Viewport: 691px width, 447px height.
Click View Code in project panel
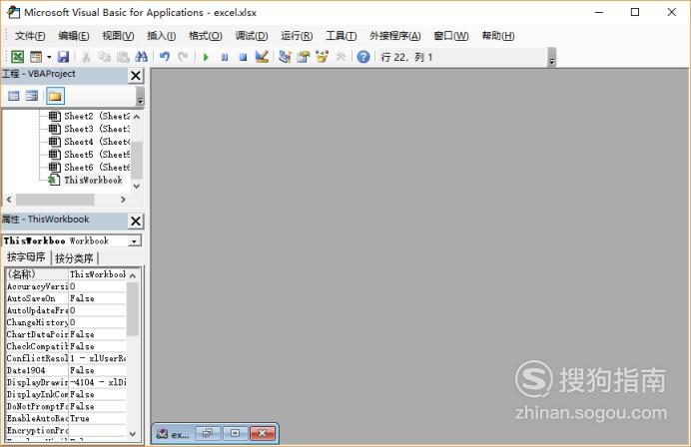[14, 96]
